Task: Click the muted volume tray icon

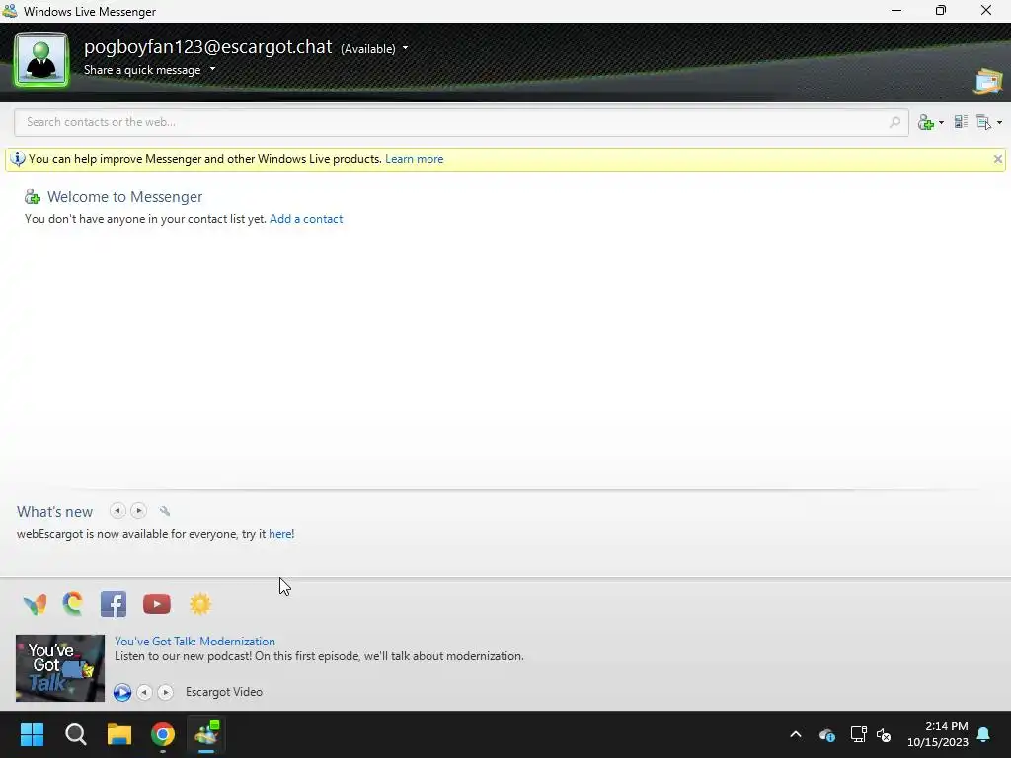Action: coord(884,734)
